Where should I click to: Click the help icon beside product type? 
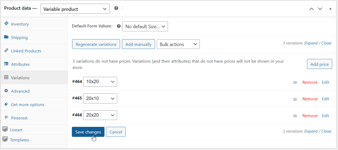coord(116,8)
